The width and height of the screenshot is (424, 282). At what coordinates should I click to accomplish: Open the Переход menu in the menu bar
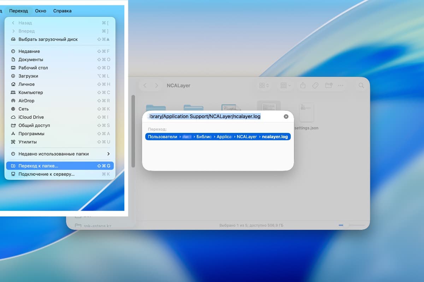(18, 11)
